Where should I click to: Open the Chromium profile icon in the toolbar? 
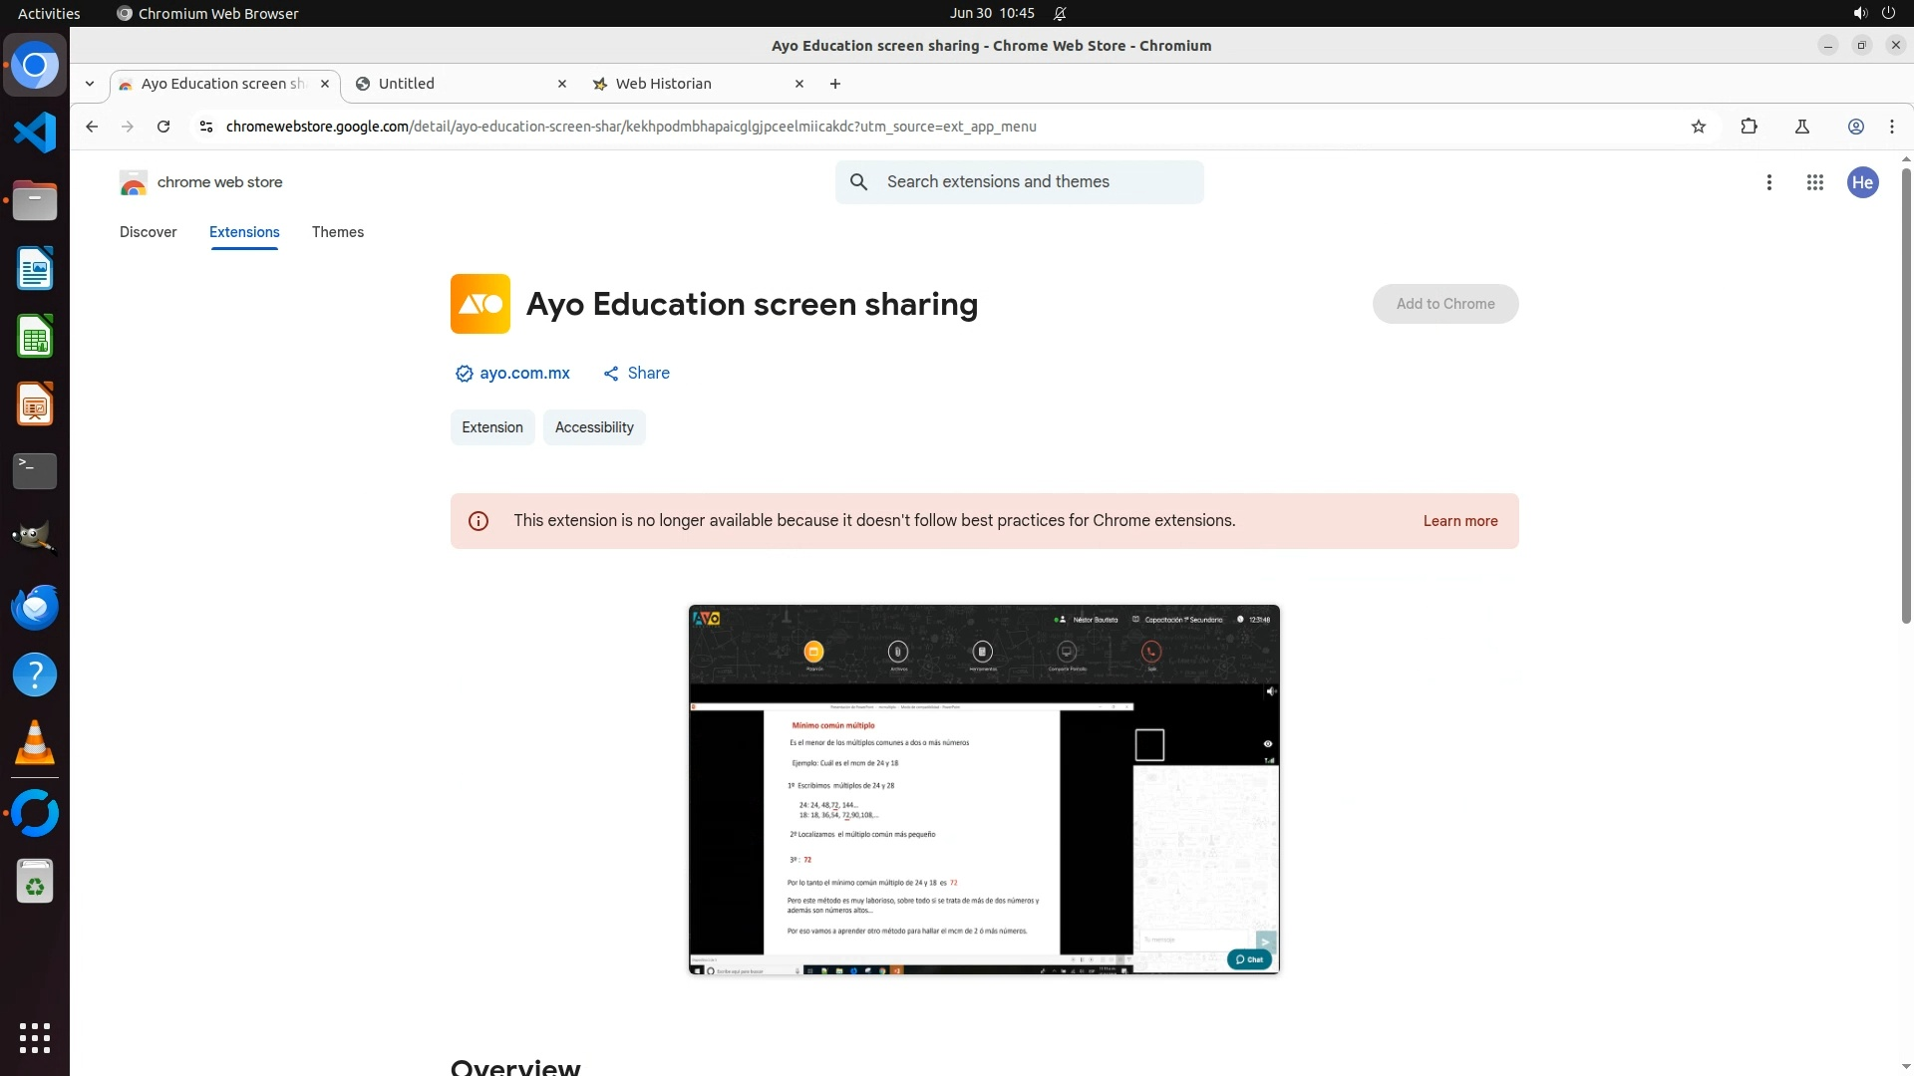click(1856, 127)
